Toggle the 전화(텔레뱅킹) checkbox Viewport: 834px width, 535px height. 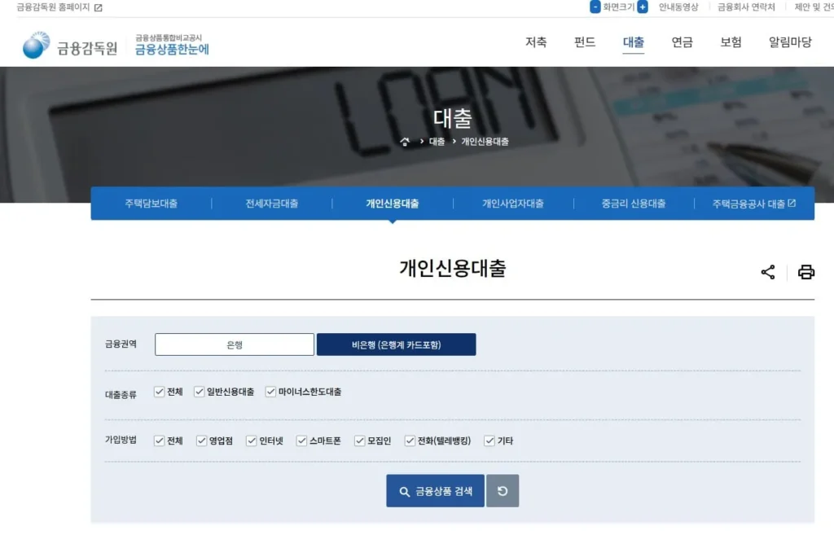click(410, 441)
